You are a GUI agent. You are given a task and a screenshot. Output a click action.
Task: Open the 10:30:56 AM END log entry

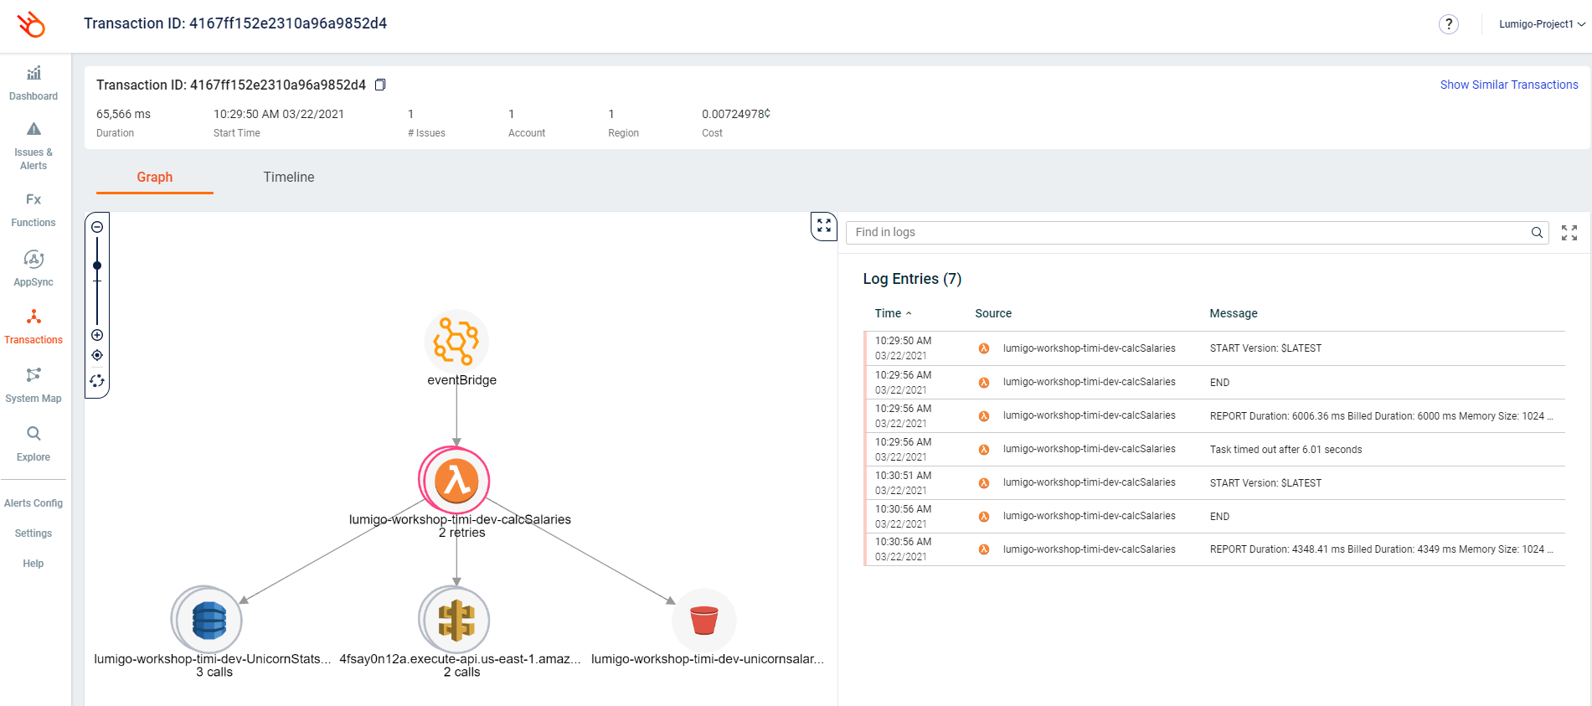[1214, 516]
